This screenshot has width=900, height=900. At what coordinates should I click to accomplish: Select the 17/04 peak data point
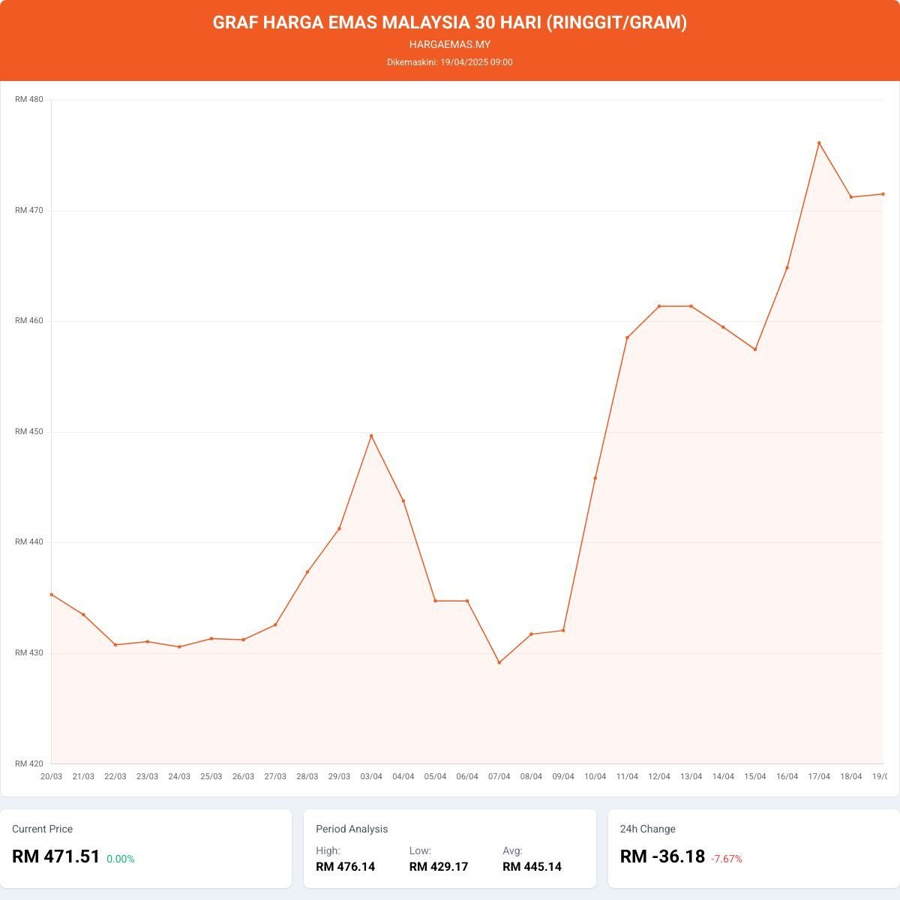click(x=819, y=143)
